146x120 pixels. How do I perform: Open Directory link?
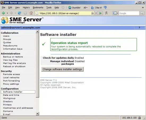pos(8,102)
